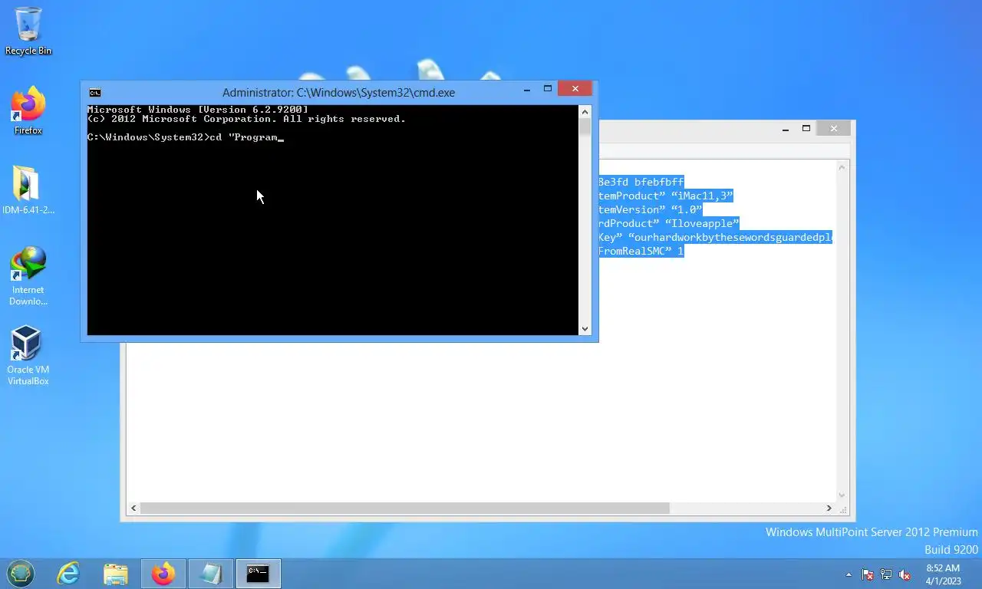Click the Notepad vertical scroll up arrow
Viewport: 982px width, 589px height.
click(842, 166)
